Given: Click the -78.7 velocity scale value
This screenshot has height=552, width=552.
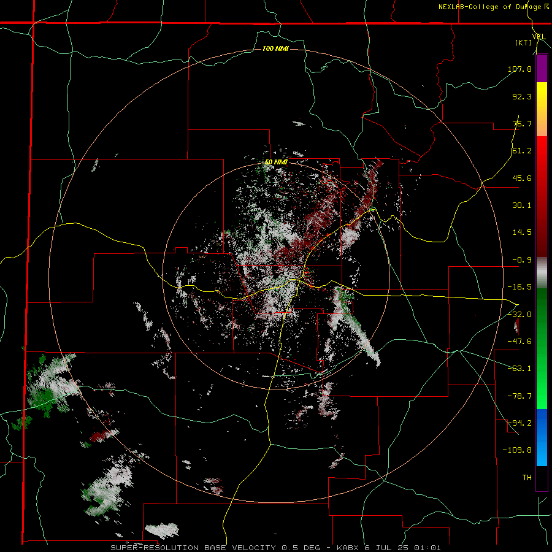Looking at the screenshot, I should pos(519,396).
